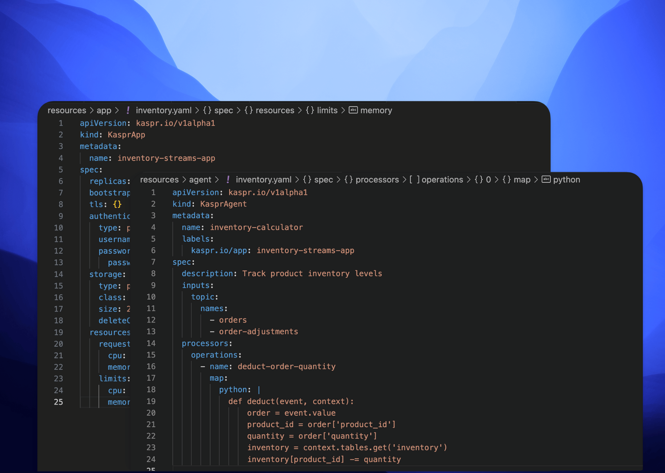This screenshot has width=665, height=473.
Task: Select the python breadcrumb segment
Action: coord(566,180)
